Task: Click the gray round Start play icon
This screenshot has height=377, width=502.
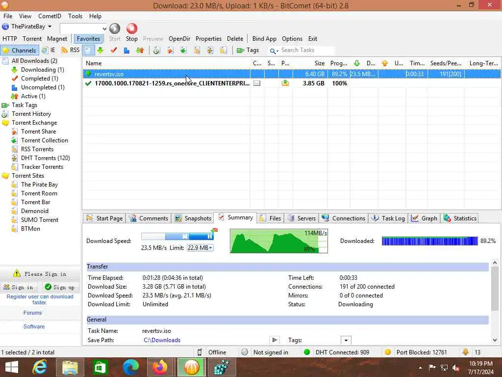Action: pyautogui.click(x=115, y=28)
